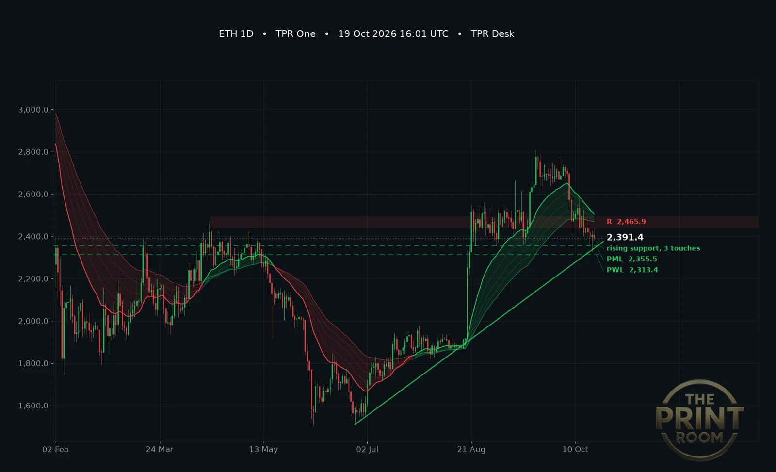The height and width of the screenshot is (472, 776).
Task: Select the PML 2,355.5 level label
Action: (631, 259)
